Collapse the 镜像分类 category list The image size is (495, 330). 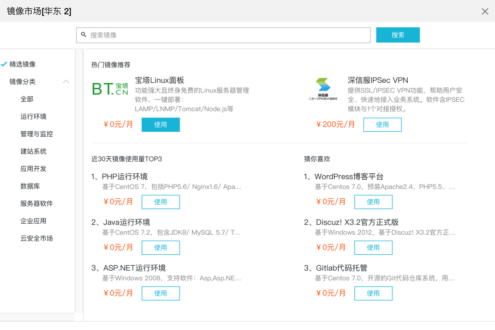pos(66,82)
